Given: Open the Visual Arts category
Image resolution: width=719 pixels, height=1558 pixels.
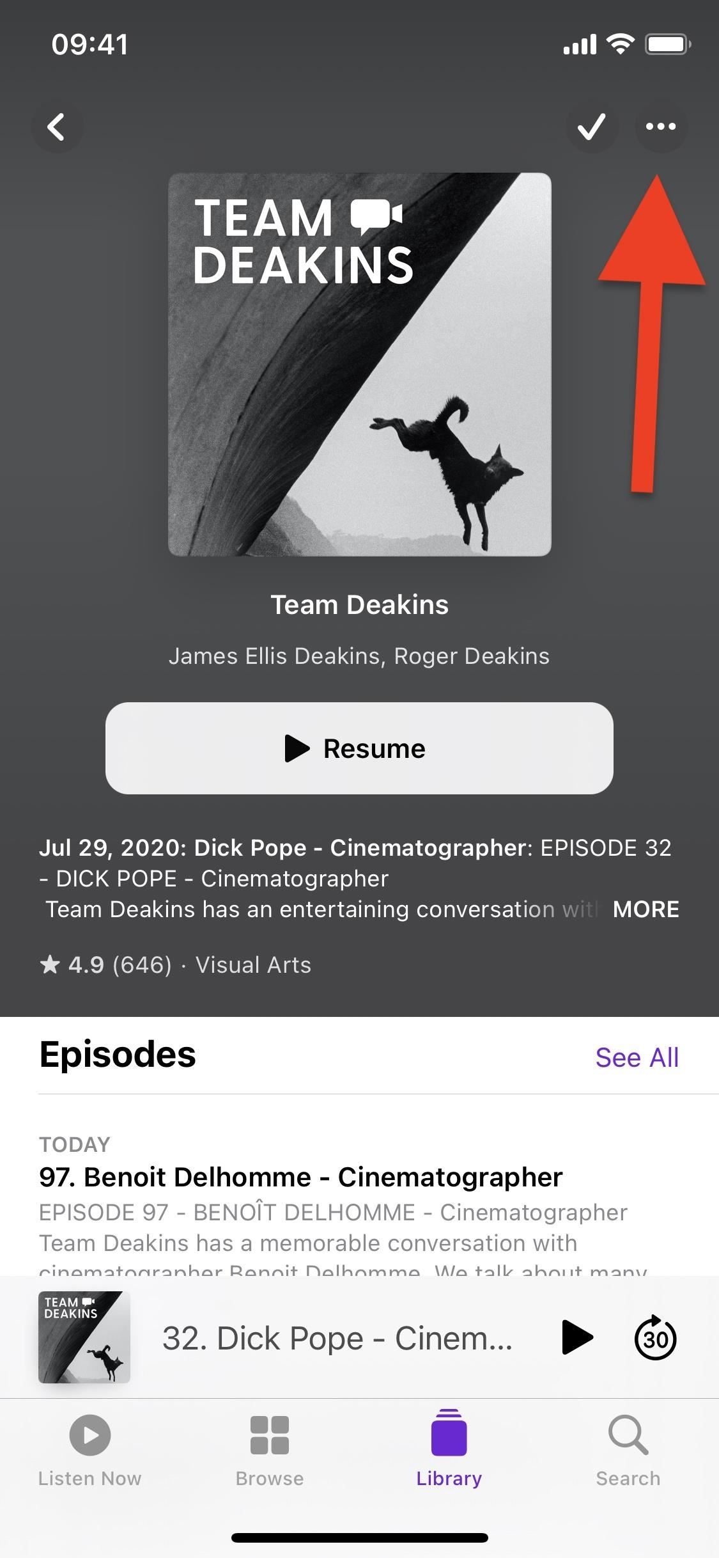Looking at the screenshot, I should tap(253, 964).
